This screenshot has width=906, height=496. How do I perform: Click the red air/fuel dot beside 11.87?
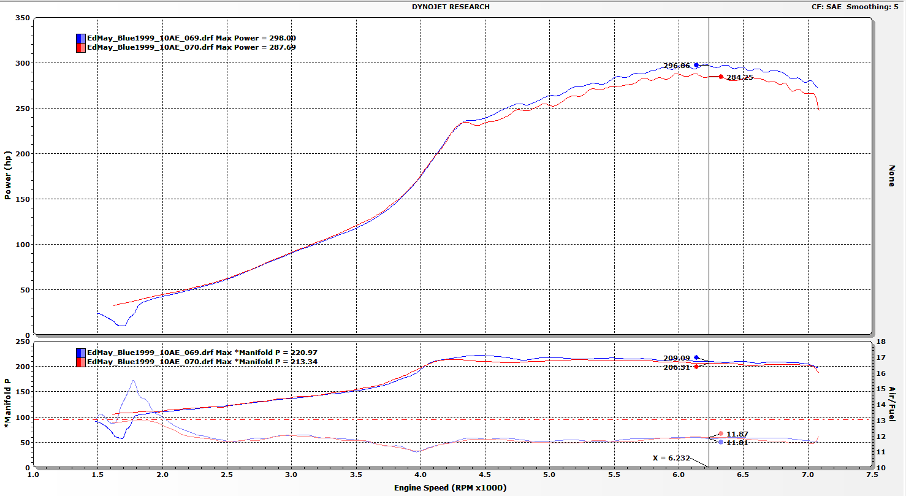pos(721,433)
